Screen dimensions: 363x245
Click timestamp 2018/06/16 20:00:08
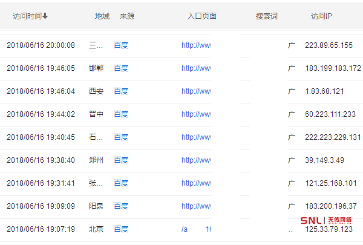(41, 45)
